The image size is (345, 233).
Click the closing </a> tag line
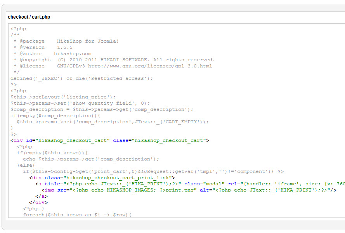42,196
